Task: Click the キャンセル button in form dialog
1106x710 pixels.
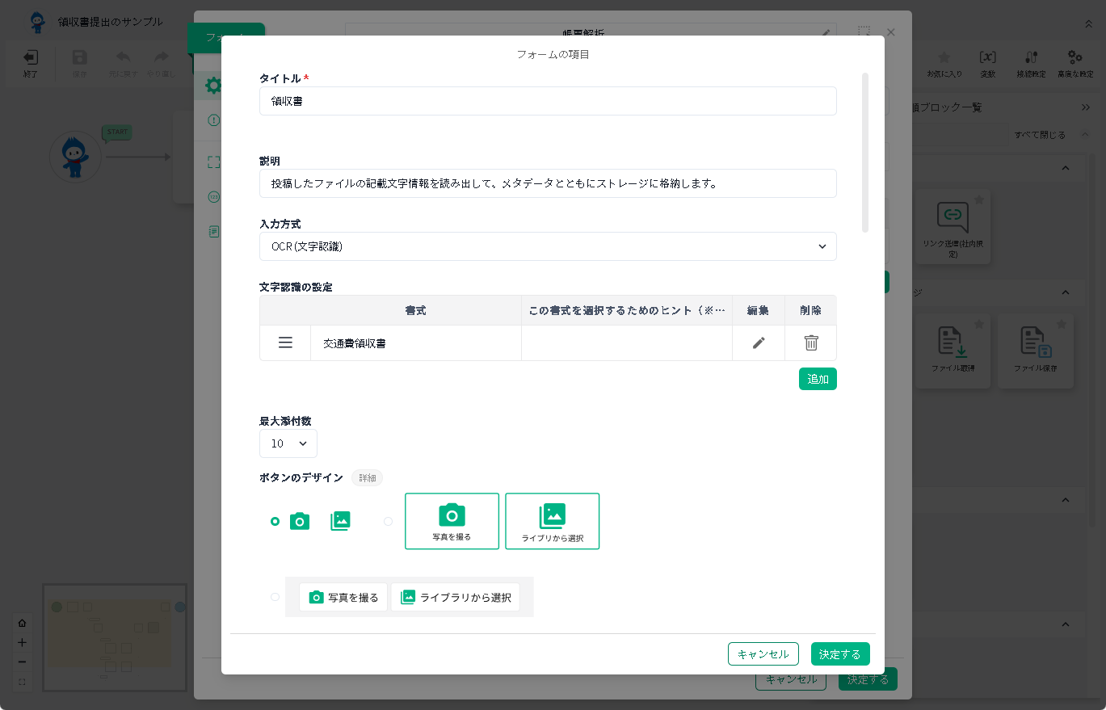Action: coord(763,654)
